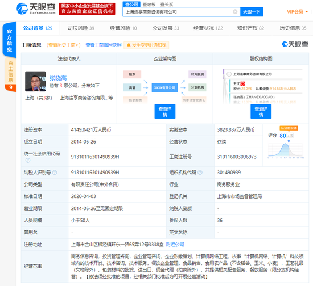Click the Tianyancha logo icon
313x286 pixels.
pos(22,9)
